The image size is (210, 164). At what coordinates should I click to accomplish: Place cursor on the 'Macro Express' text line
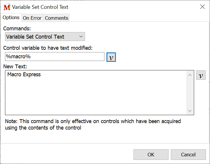tap(24, 74)
